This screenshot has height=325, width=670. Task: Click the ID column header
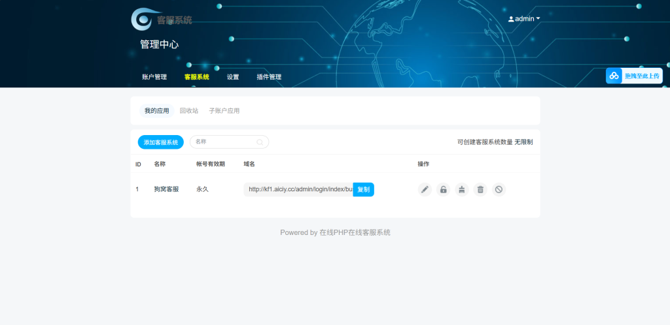pyautogui.click(x=139, y=164)
